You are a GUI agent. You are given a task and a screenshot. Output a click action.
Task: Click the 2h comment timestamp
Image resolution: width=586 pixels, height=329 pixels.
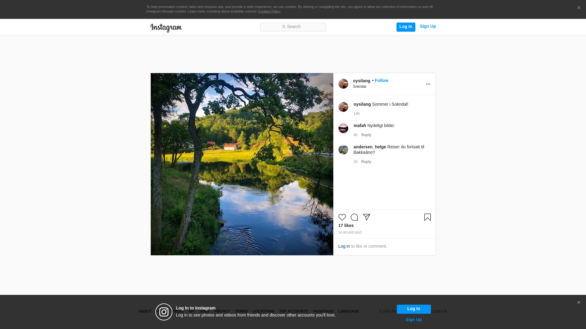point(356,162)
